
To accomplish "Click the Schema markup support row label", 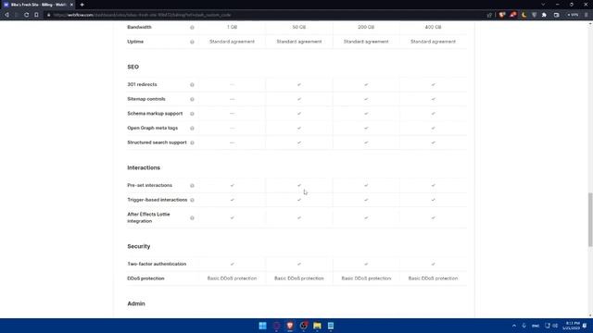I will pos(155,113).
